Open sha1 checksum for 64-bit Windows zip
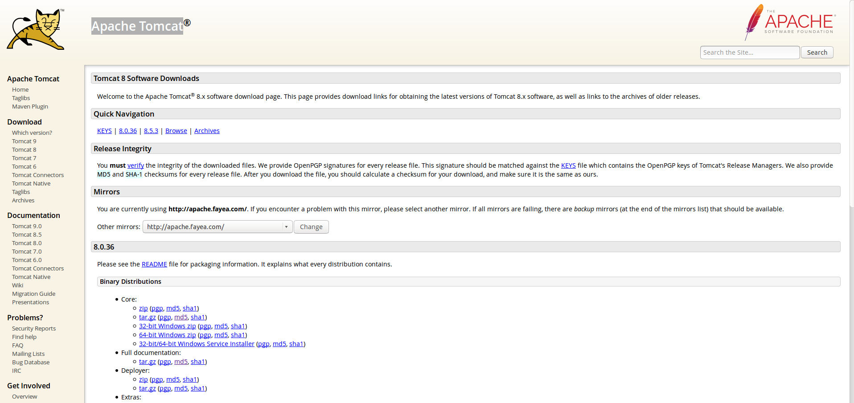 coord(238,335)
